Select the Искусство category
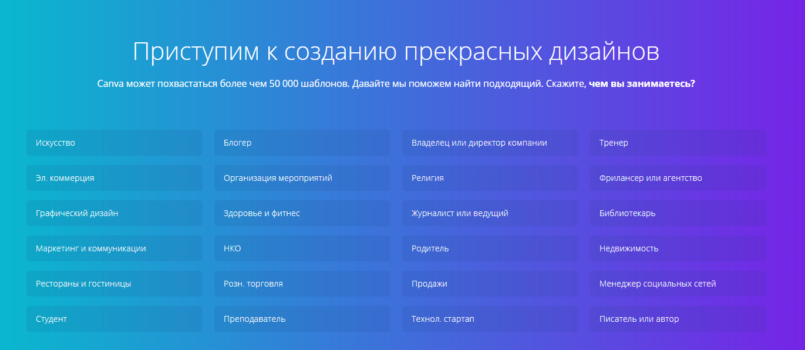This screenshot has width=805, height=350. [x=114, y=143]
